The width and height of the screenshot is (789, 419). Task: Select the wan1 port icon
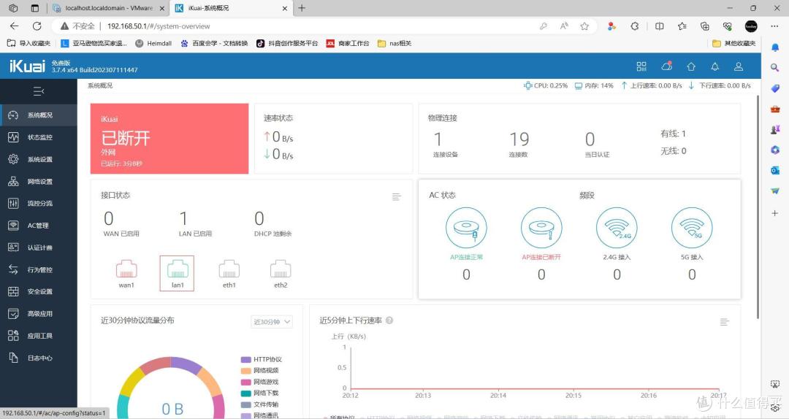126,269
